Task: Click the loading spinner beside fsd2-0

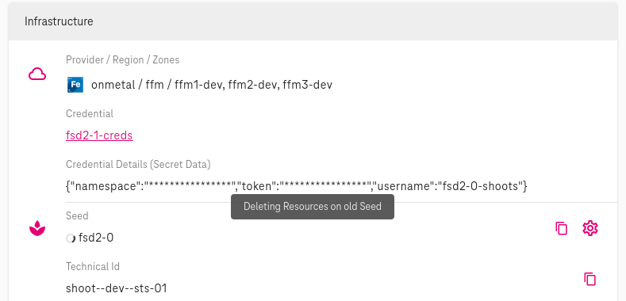Action: (x=71, y=238)
